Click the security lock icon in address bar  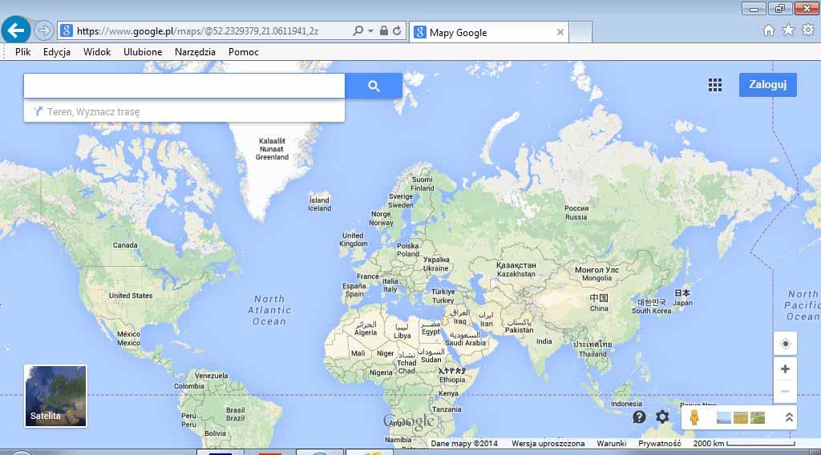click(384, 31)
